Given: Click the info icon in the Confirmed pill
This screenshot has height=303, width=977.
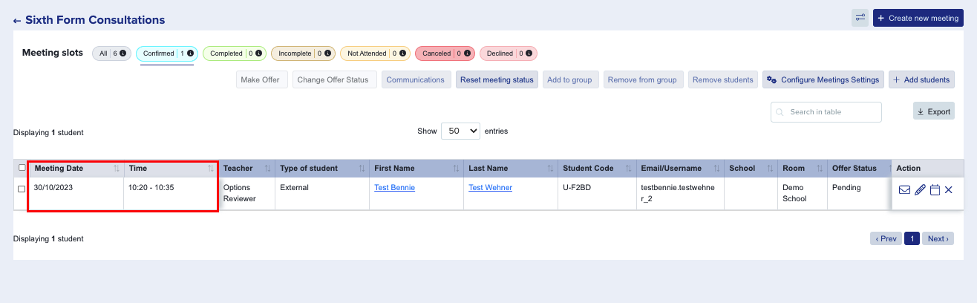Looking at the screenshot, I should [190, 53].
